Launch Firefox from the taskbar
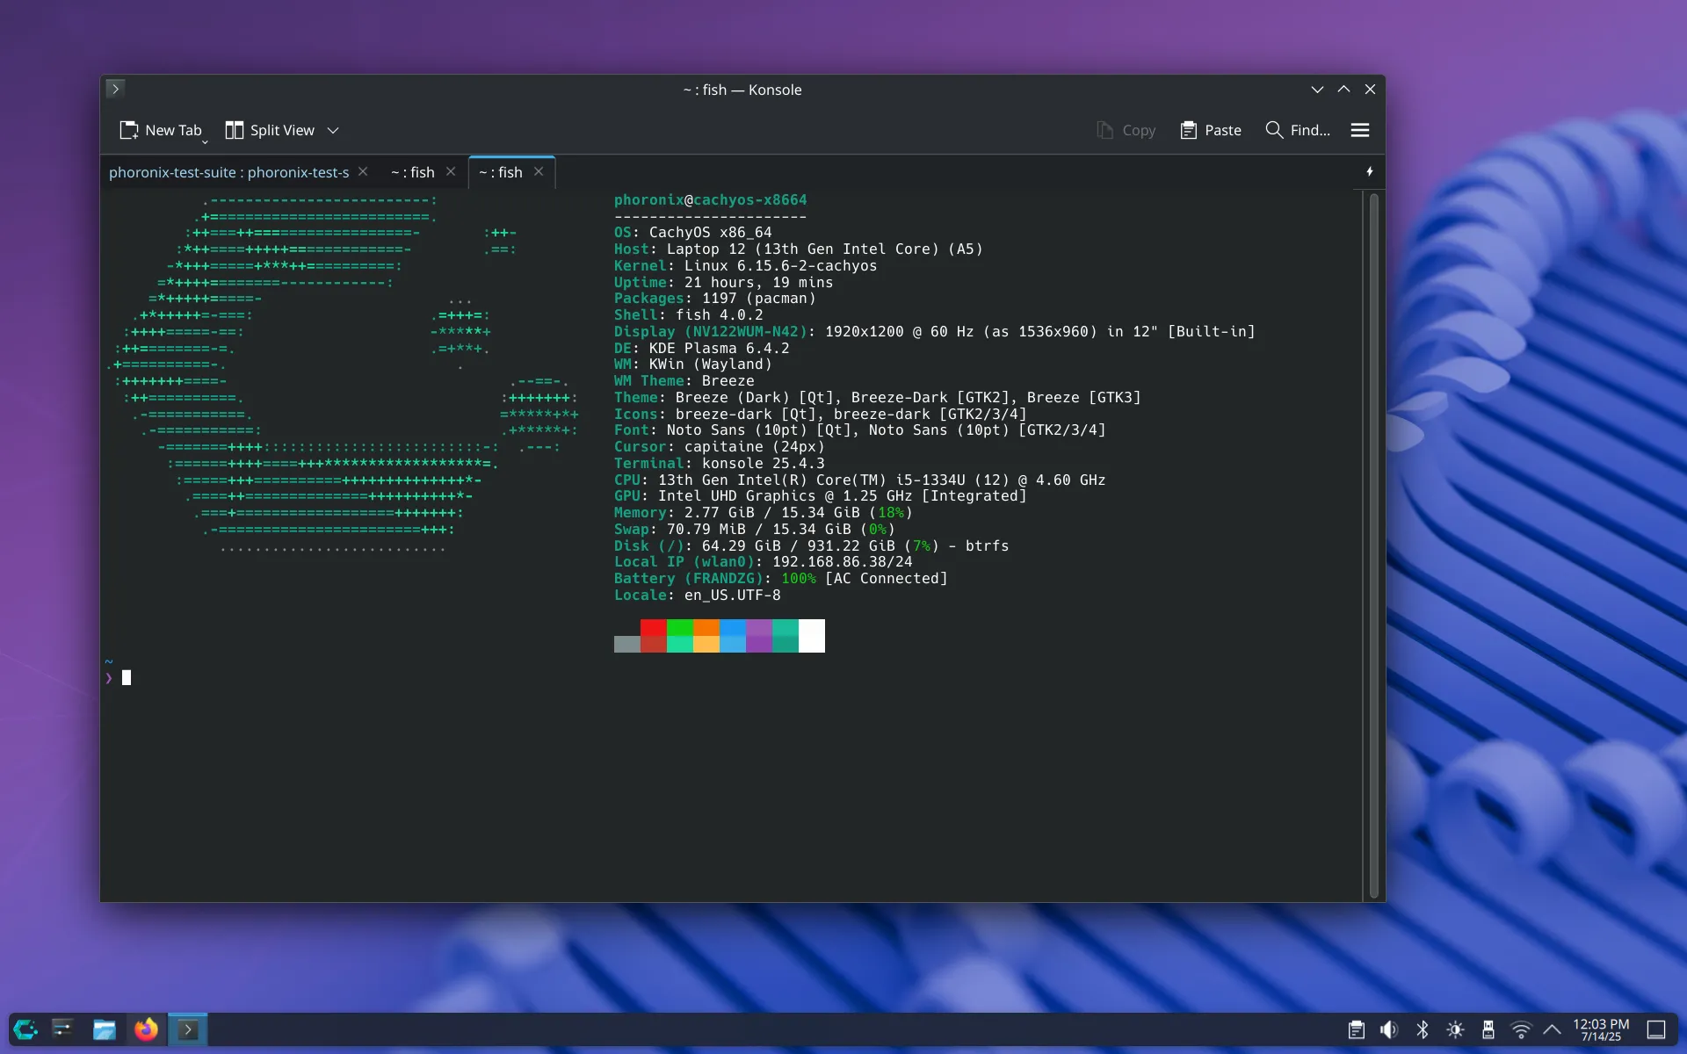Viewport: 1687px width, 1054px height. pos(146,1029)
